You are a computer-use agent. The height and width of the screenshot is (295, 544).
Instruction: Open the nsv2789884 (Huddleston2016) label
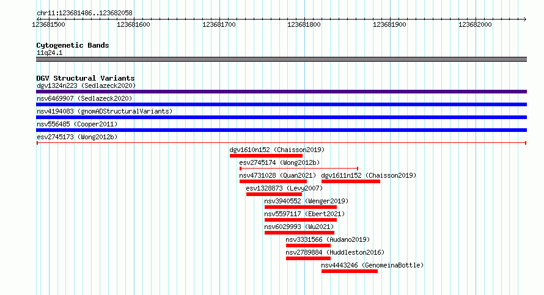pos(335,252)
